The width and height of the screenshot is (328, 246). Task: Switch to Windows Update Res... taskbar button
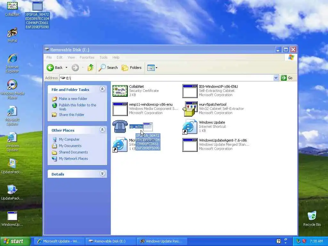tap(161, 241)
